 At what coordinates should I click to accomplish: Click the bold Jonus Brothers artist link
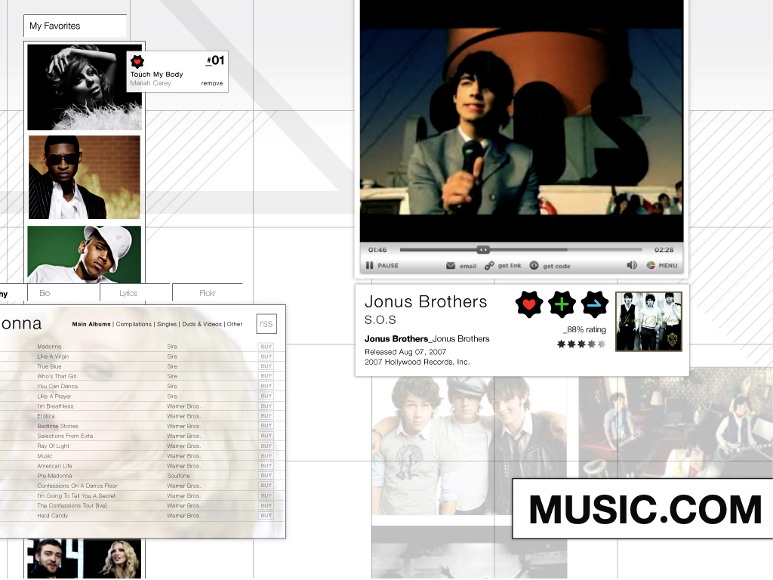click(x=396, y=339)
